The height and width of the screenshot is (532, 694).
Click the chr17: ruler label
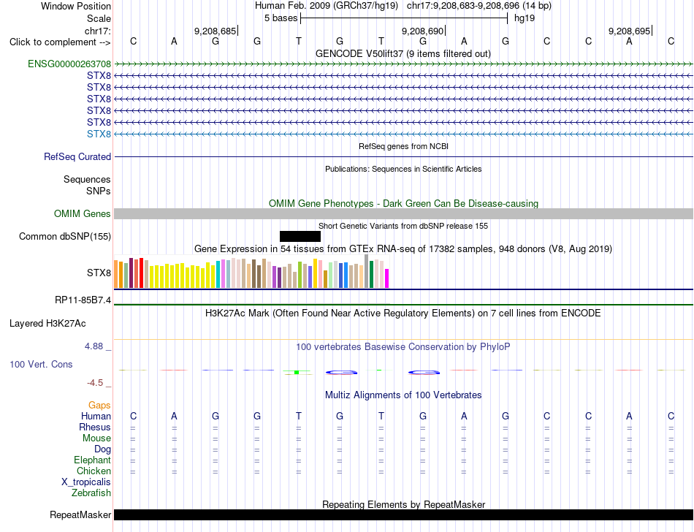point(98,31)
